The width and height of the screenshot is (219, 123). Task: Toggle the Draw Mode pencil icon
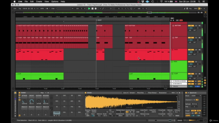(x=184, y=9)
